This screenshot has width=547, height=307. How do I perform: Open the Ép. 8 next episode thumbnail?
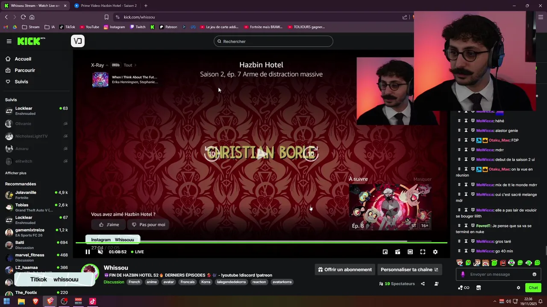(390, 207)
